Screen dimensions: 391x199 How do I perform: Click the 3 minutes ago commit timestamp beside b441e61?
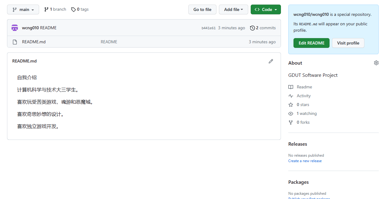click(231, 28)
